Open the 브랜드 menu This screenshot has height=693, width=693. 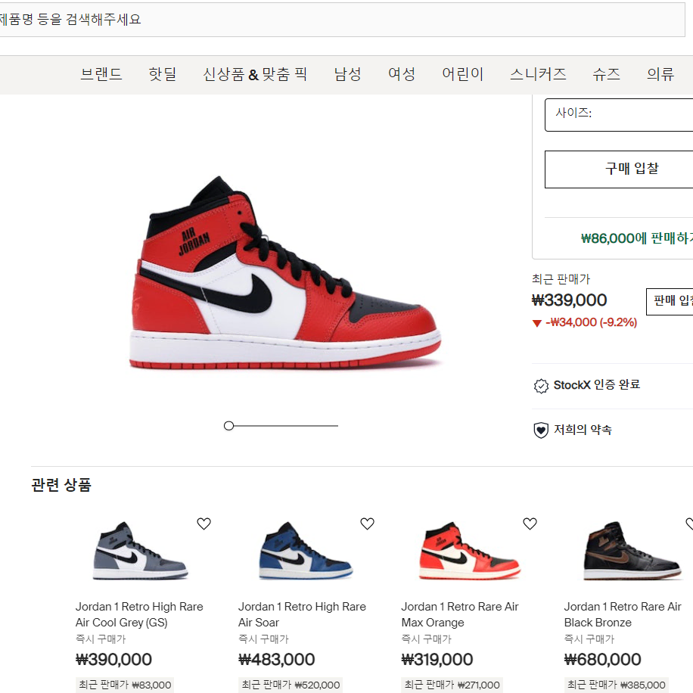(x=101, y=74)
